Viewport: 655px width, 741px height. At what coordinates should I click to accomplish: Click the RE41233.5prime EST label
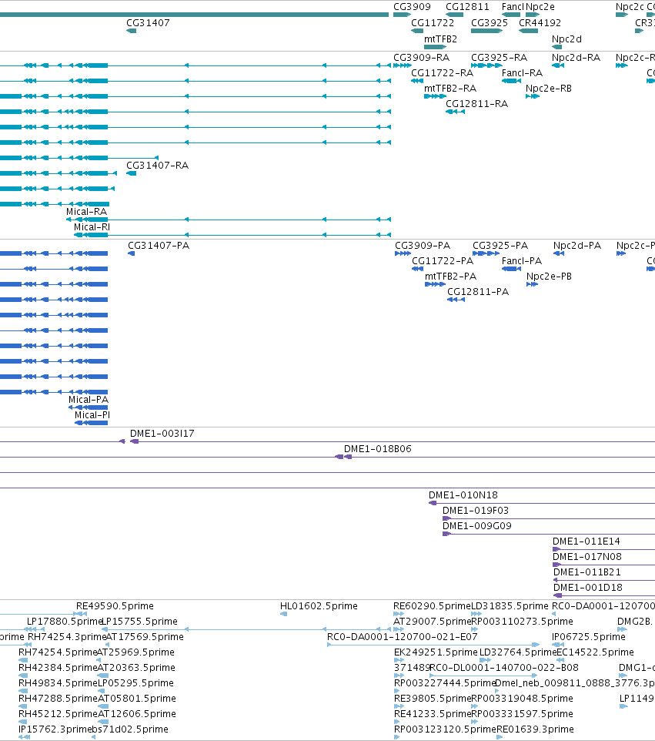click(433, 713)
